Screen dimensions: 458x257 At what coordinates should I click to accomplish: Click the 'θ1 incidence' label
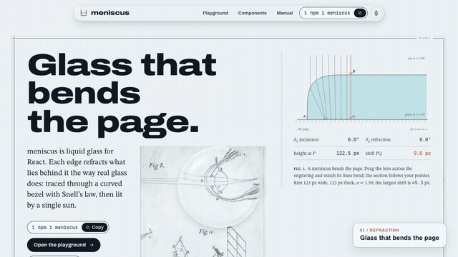click(x=306, y=140)
